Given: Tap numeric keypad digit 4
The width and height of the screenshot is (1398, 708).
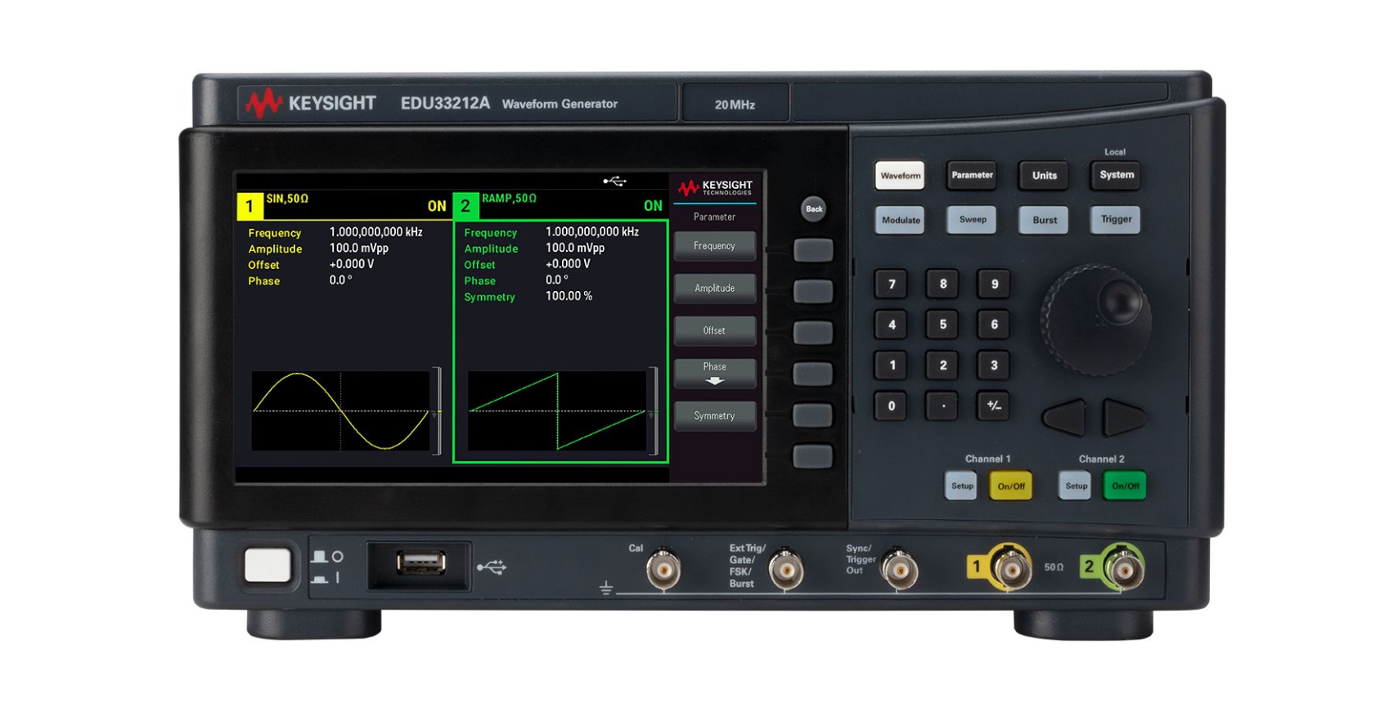Looking at the screenshot, I should point(892,325).
